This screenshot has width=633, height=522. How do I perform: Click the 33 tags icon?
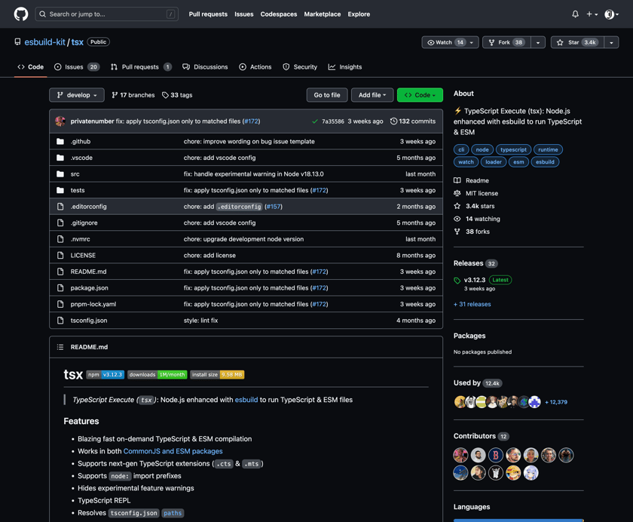(x=165, y=95)
